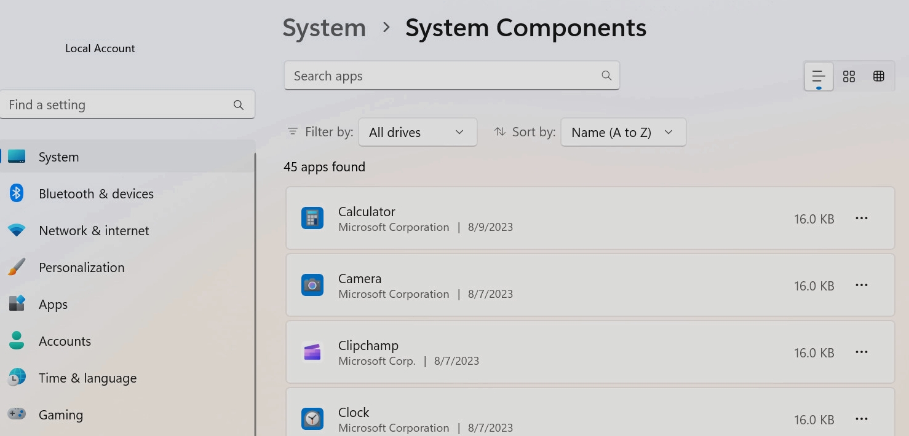Open the Name (A to Z) sort dropdown

pyautogui.click(x=623, y=132)
